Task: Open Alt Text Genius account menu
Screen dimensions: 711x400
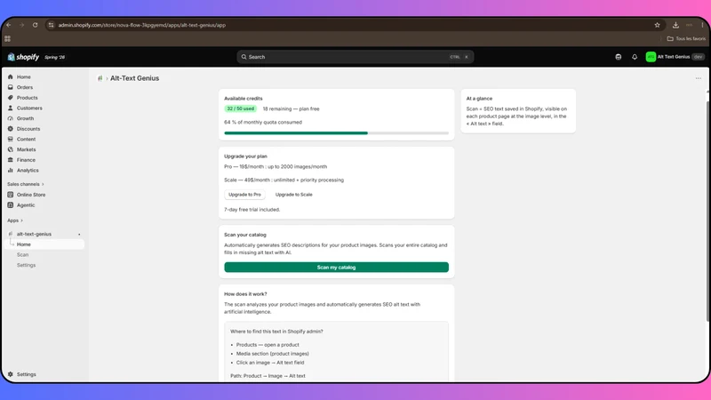Action: point(675,57)
